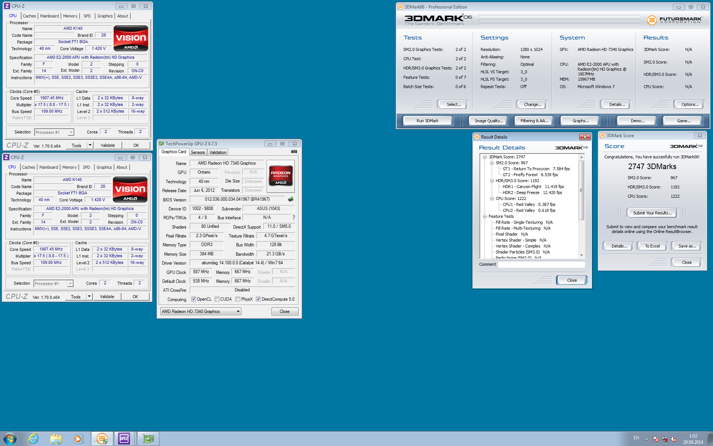Viewport: 713px width, 446px height.
Task: Collapse the Feature Tests tree node
Action: [x=485, y=216]
